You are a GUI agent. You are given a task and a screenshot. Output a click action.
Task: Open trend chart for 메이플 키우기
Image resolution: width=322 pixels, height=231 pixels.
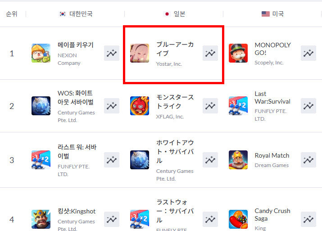[112, 53]
